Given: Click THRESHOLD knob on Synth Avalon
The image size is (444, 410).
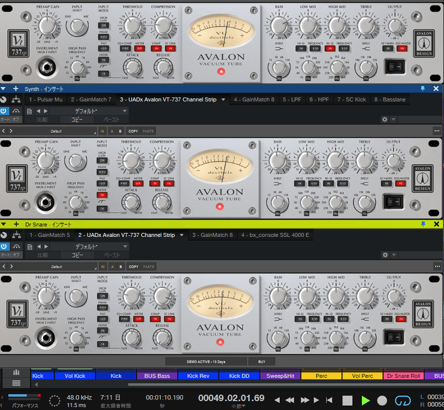Looking at the screenshot, I should (x=131, y=160).
